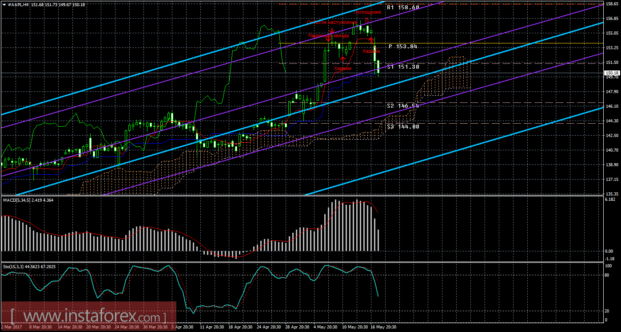Click the 16 May 20:30 time label
Image resolution: width=621 pixels, height=332 pixels.
point(382,327)
